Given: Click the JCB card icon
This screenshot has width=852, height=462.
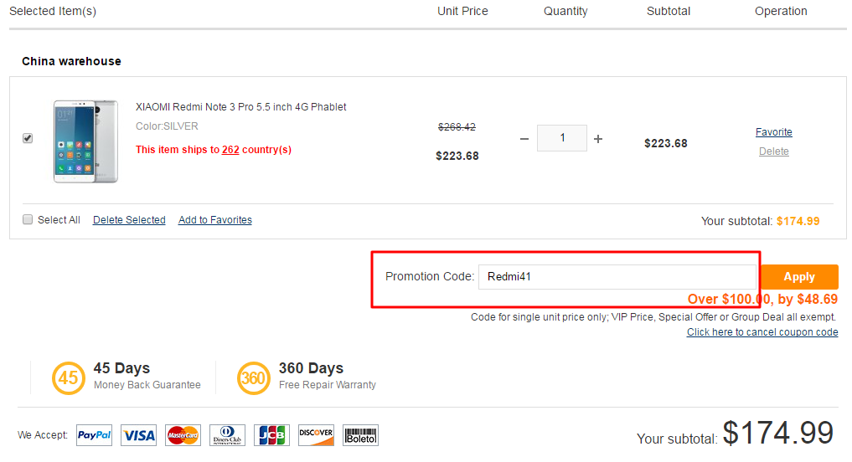Looking at the screenshot, I should [x=271, y=435].
